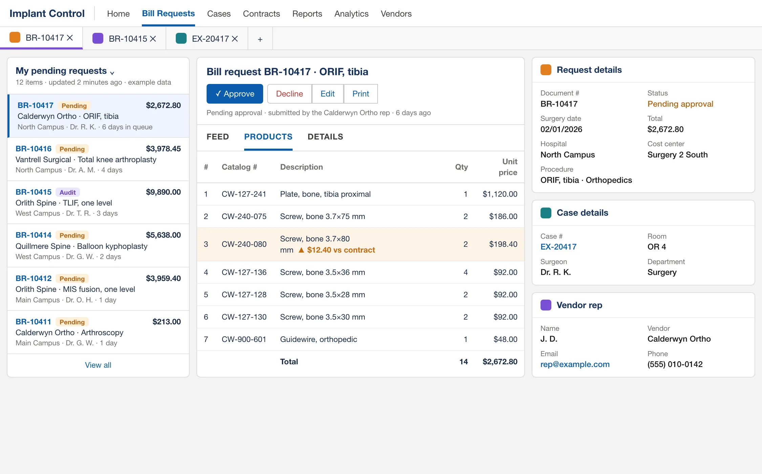Open BR-10415 Orlith Spine request

(98, 202)
